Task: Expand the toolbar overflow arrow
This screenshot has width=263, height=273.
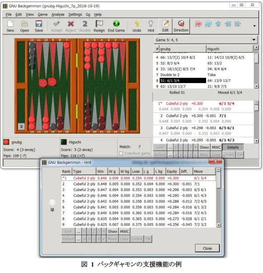Action: pyautogui.click(x=254, y=26)
